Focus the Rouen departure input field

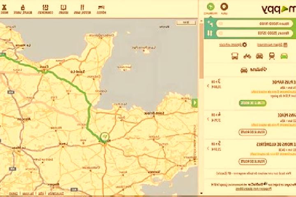pyautogui.click(x=254, y=24)
